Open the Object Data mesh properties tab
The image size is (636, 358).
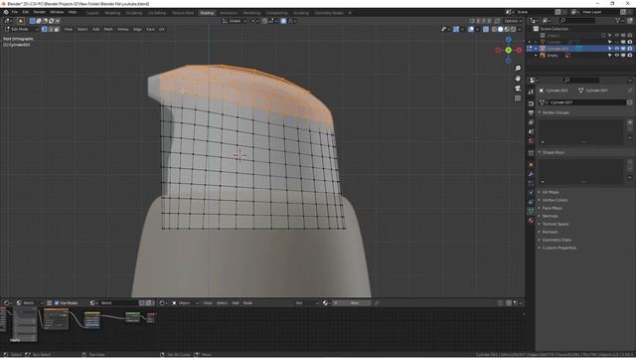(x=531, y=211)
